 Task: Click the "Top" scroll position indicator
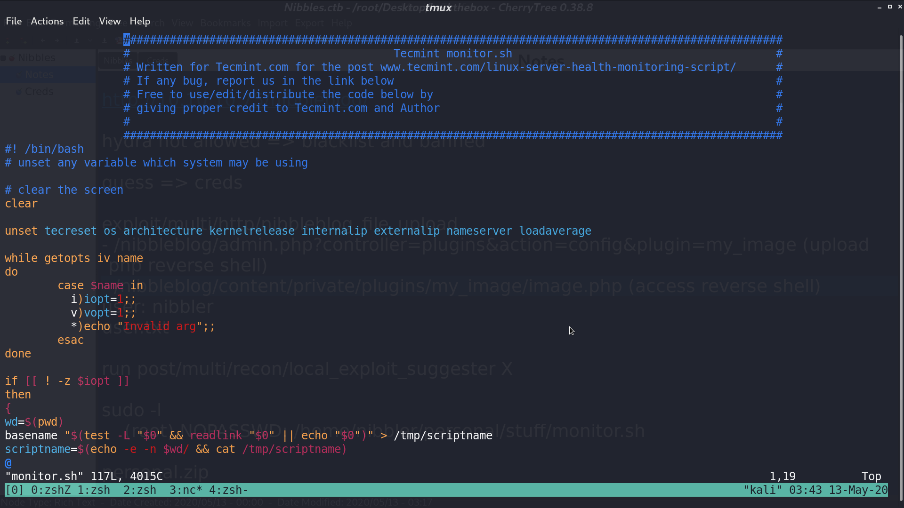(x=872, y=476)
